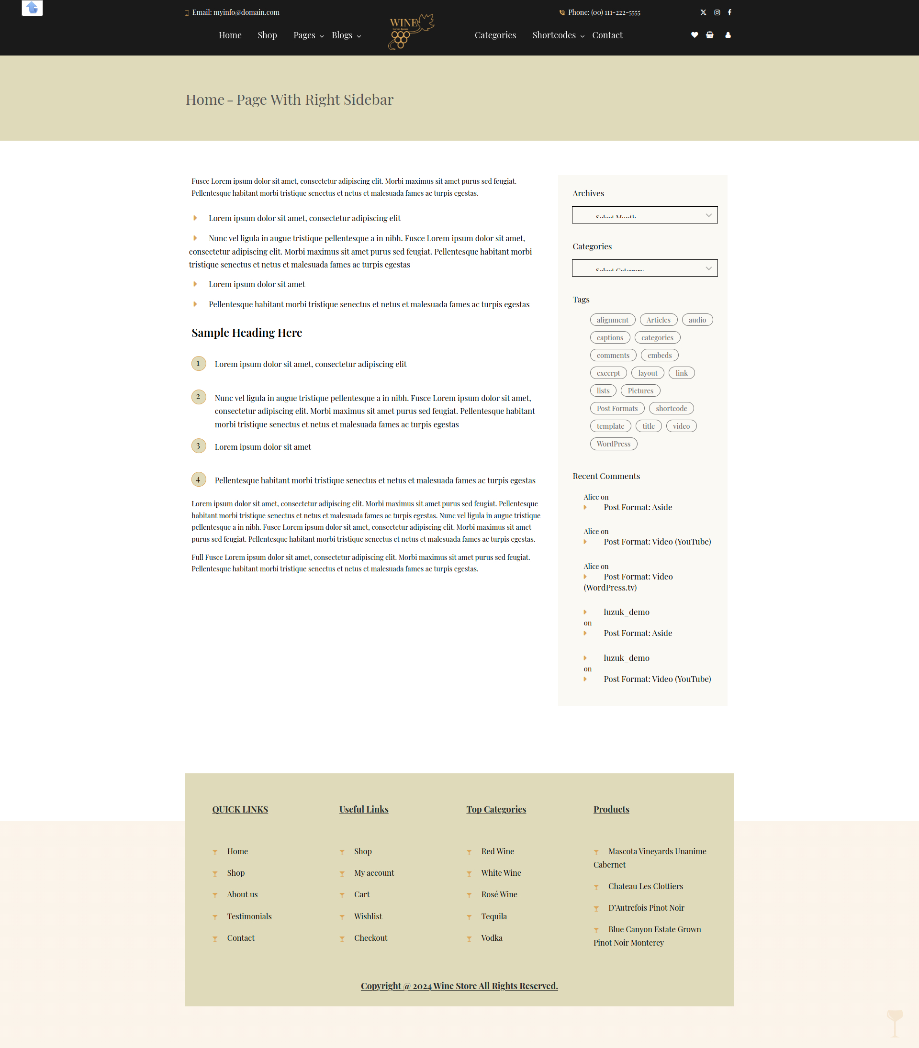This screenshot has height=1048, width=919.
Task: Click the Cart bag icon in header
Action: [x=710, y=35]
